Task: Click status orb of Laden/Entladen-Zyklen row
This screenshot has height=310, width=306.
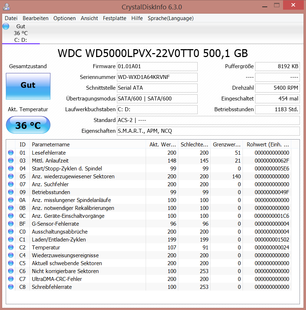Action: click(x=11, y=240)
